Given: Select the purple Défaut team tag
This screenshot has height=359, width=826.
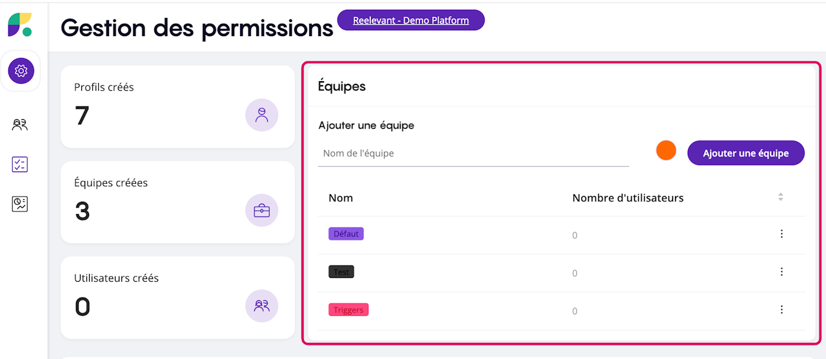Looking at the screenshot, I should (346, 234).
